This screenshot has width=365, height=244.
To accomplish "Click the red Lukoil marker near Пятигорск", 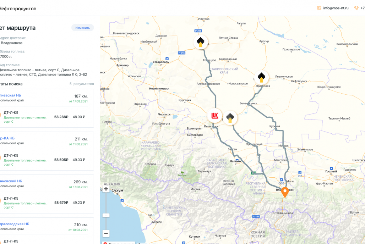I will [215, 116].
